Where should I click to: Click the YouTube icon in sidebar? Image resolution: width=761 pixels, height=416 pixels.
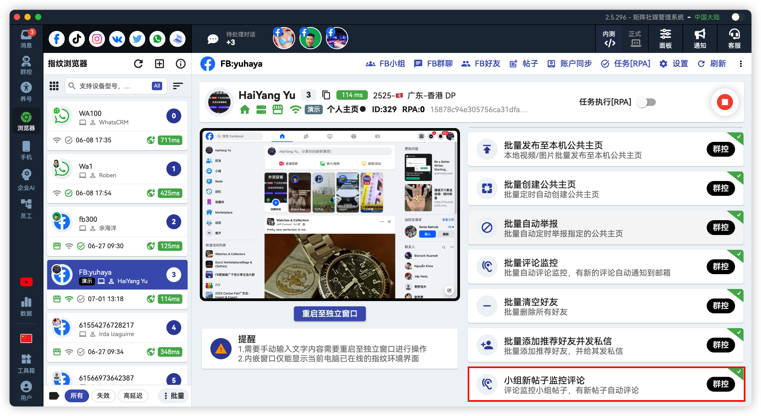[x=26, y=282]
